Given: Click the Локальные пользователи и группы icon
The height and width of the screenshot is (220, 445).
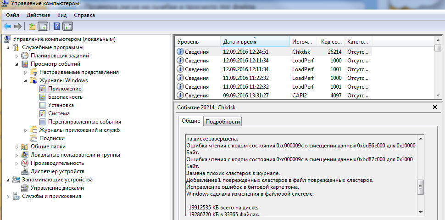Looking at the screenshot, I should pos(25,155).
